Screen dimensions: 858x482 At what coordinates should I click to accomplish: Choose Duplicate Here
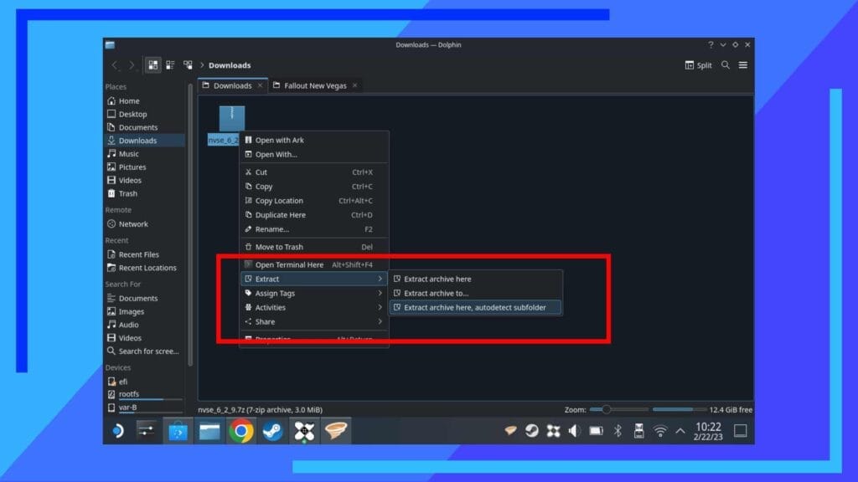point(314,215)
